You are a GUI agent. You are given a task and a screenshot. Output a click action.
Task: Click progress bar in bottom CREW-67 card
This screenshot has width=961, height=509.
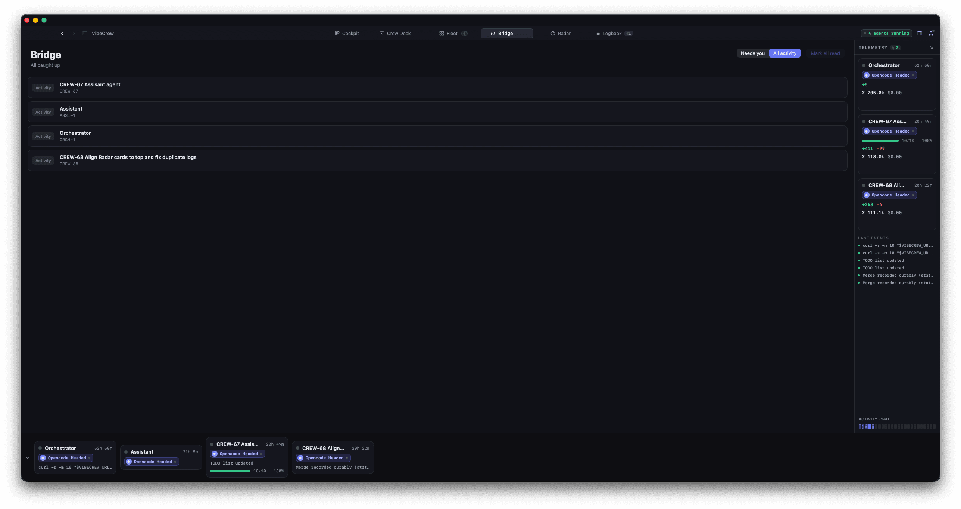point(230,471)
